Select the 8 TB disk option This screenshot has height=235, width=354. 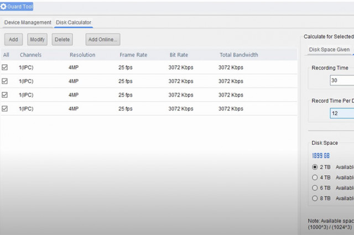click(315, 198)
